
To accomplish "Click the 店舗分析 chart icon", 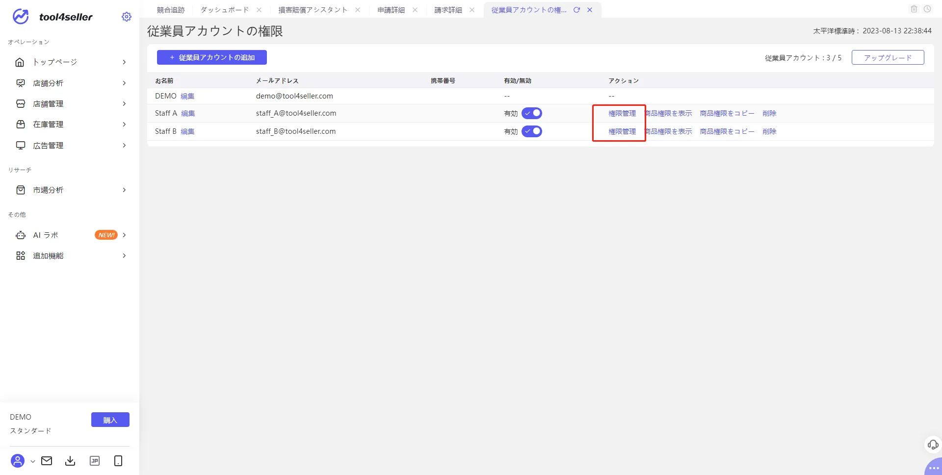I will (x=21, y=83).
